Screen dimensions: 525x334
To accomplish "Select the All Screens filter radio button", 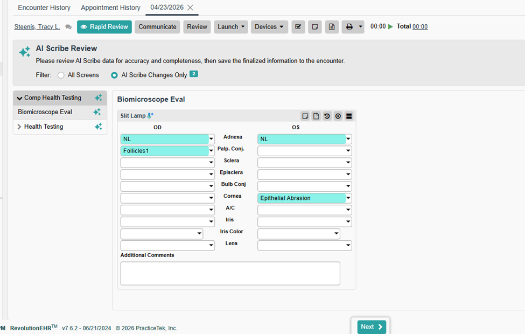I will tap(61, 75).
